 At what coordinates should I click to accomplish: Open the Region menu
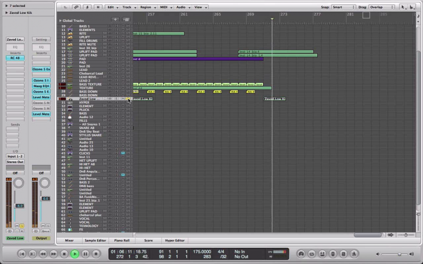pos(147,7)
